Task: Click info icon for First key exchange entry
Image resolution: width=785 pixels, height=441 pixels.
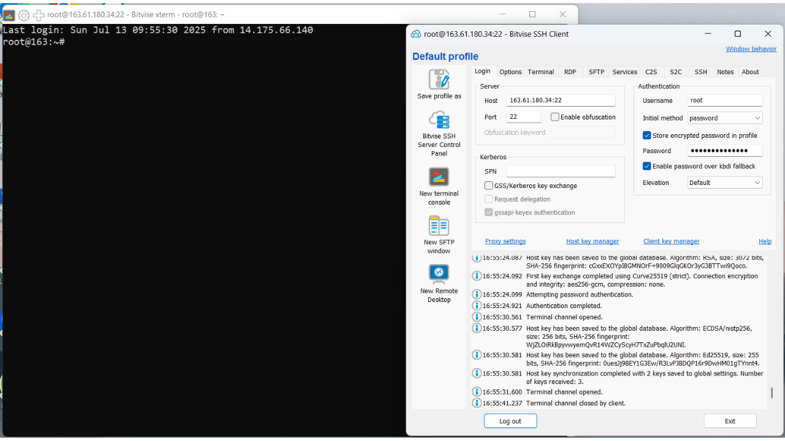Action: [x=477, y=276]
